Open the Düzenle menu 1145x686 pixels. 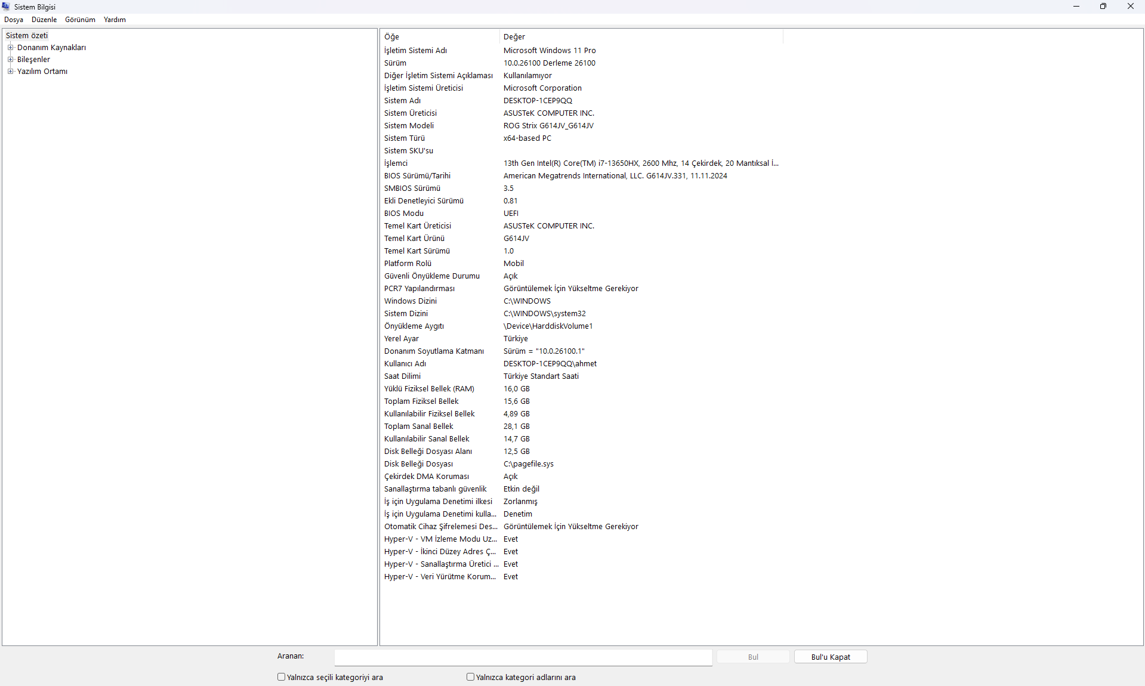(x=44, y=20)
